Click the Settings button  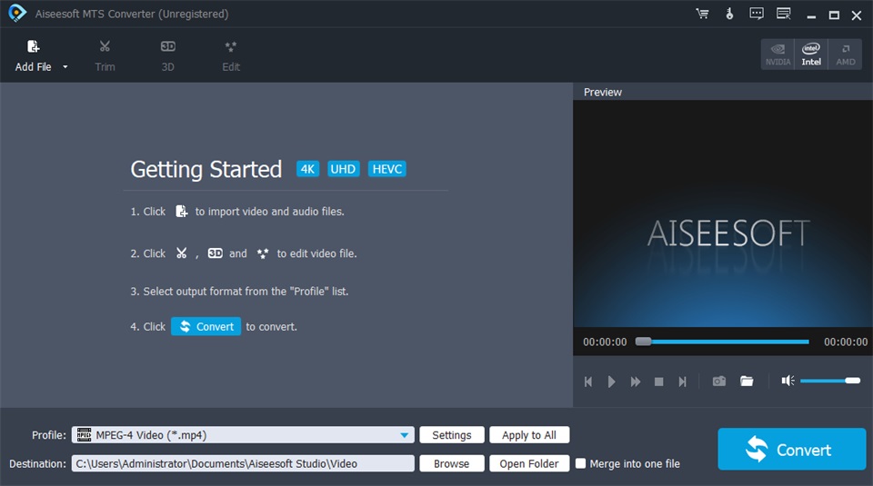[452, 435]
